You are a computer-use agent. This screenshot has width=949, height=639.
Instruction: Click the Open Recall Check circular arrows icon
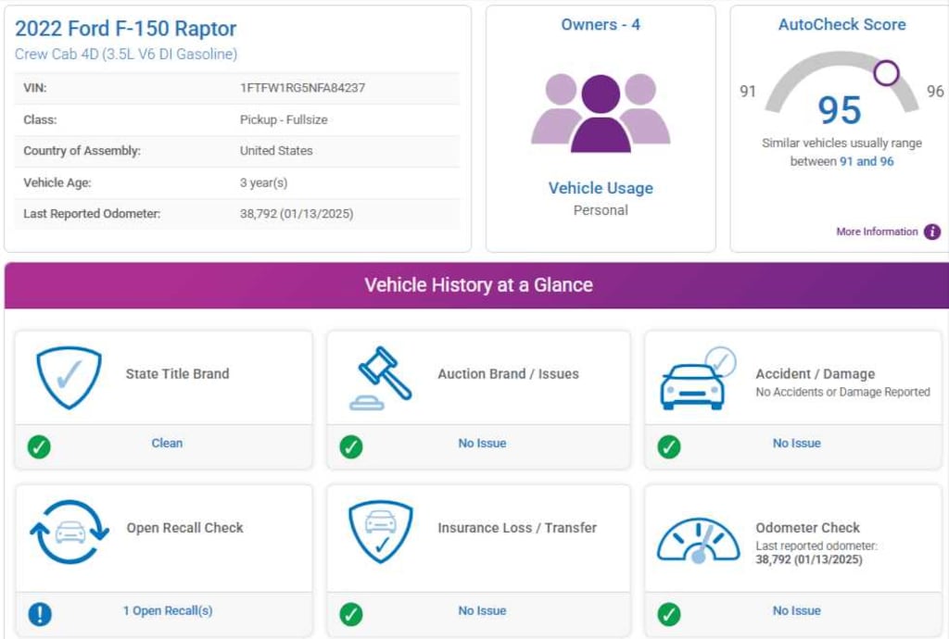[x=69, y=532]
